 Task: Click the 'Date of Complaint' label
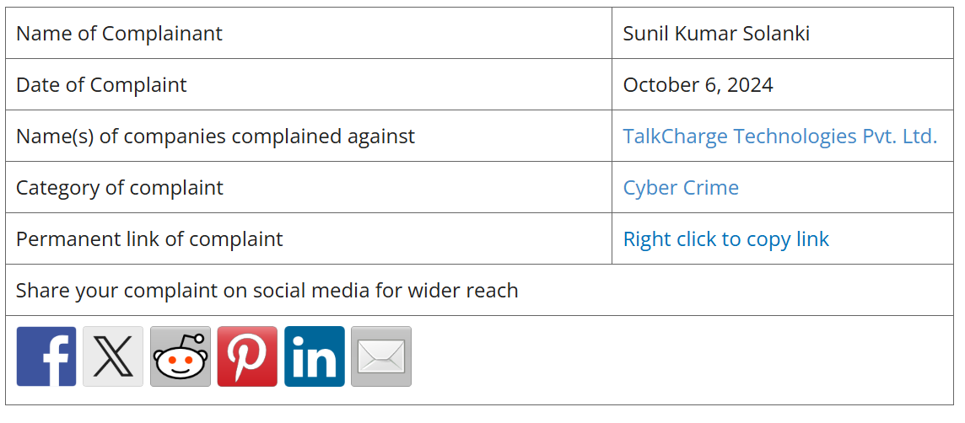(101, 85)
